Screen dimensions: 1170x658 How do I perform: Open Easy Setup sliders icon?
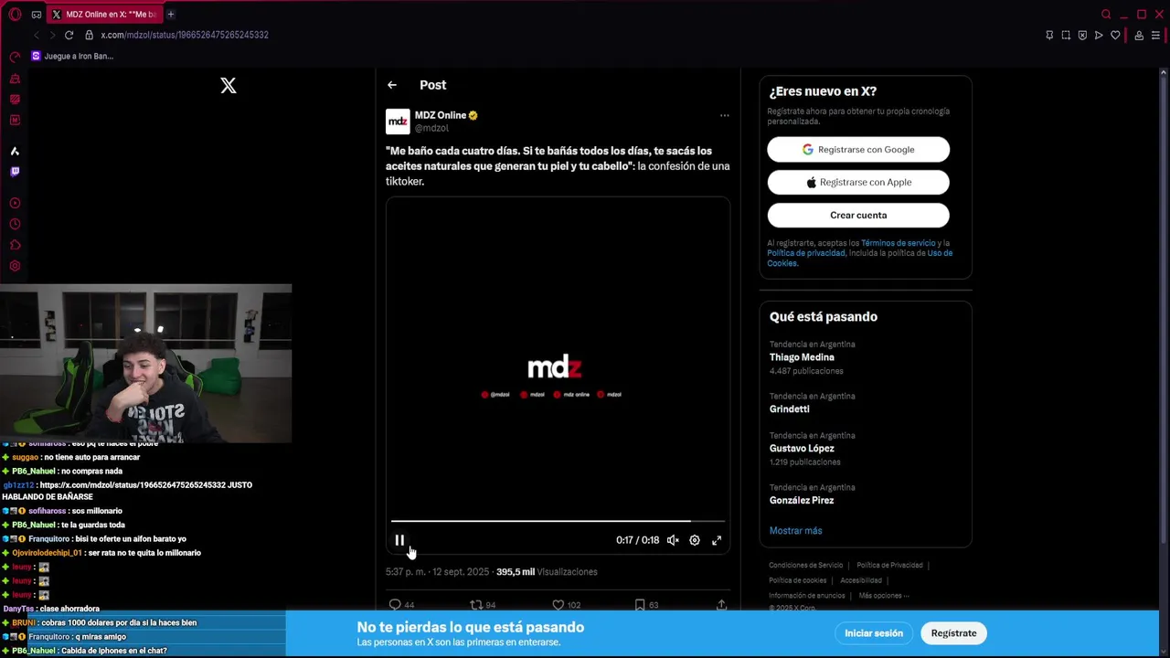click(x=1155, y=35)
